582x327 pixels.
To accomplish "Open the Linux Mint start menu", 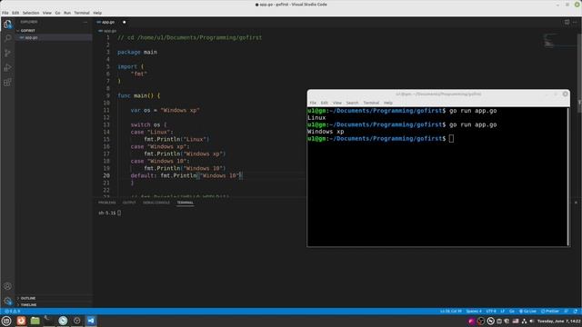I will pyautogui.click(x=6, y=321).
